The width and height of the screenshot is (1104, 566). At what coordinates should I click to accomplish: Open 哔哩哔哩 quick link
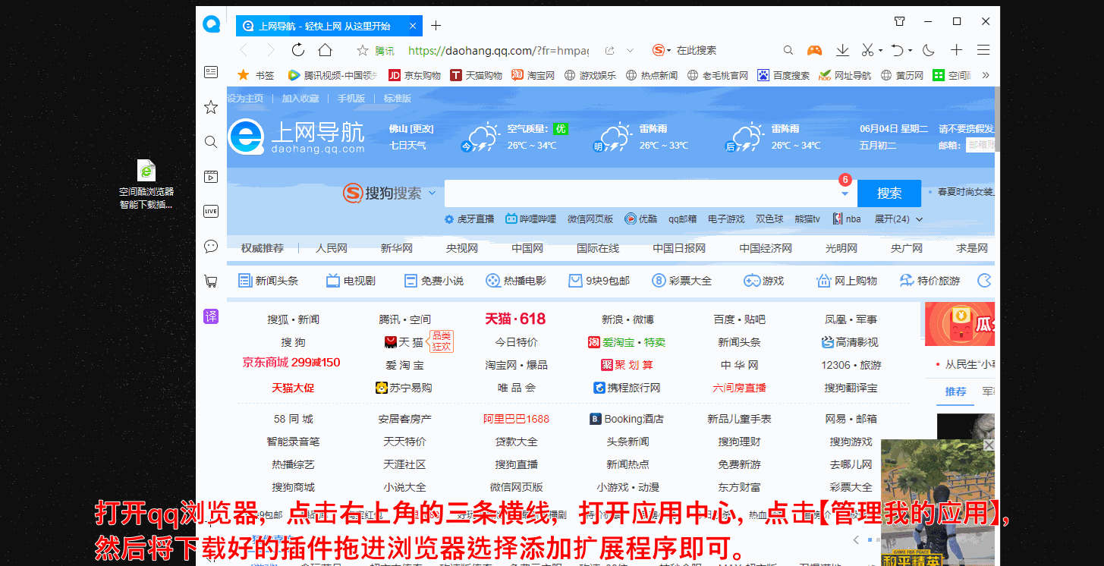click(x=531, y=219)
